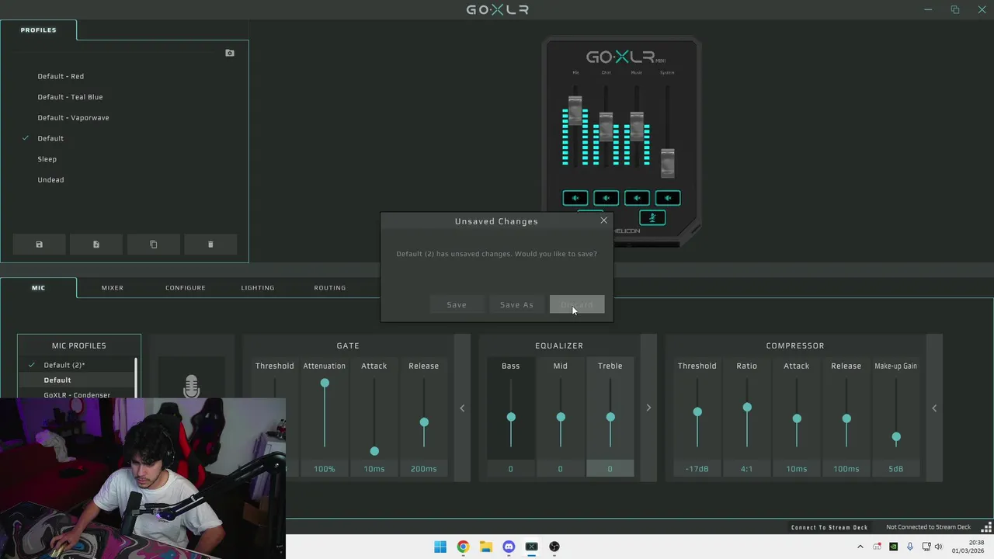Image resolution: width=994 pixels, height=559 pixels.
Task: Collapse the Gate panel arrow
Action: pos(462,408)
